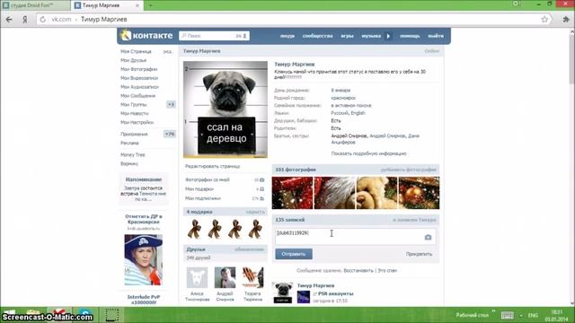Screen dimensions: 575x323
Task: Open Мои Друзья in sidebar
Action: (x=134, y=60)
